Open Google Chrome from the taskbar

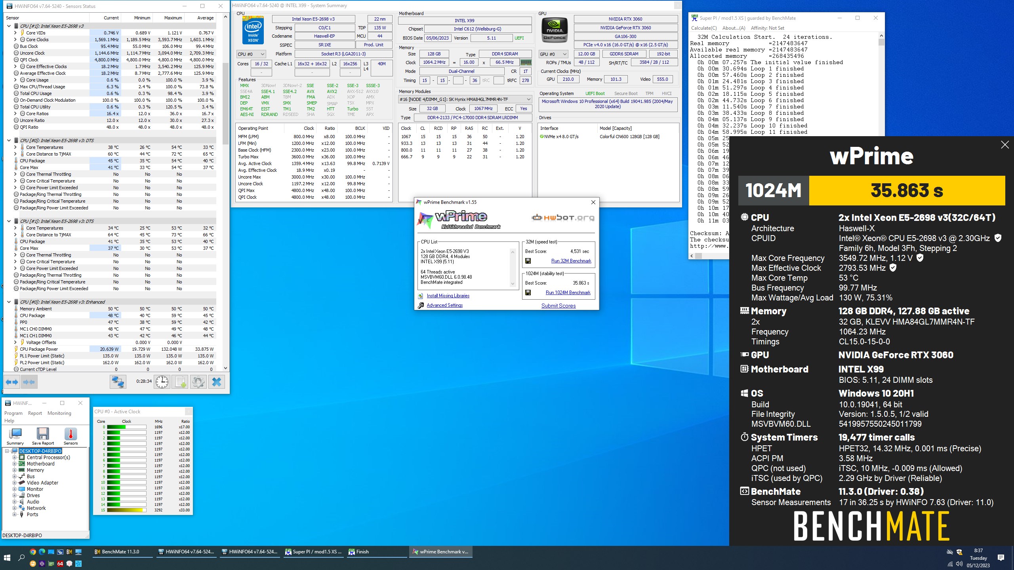click(33, 552)
